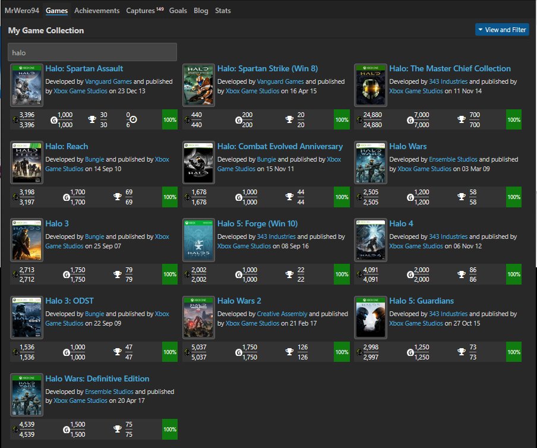The height and width of the screenshot is (448, 537).
Task: Click Combat Evolved Anniversary trophy icon
Action: [289, 197]
